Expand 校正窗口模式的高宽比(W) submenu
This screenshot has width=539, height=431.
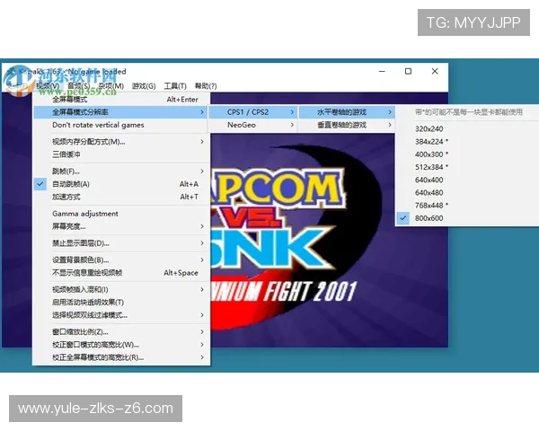tap(121, 345)
